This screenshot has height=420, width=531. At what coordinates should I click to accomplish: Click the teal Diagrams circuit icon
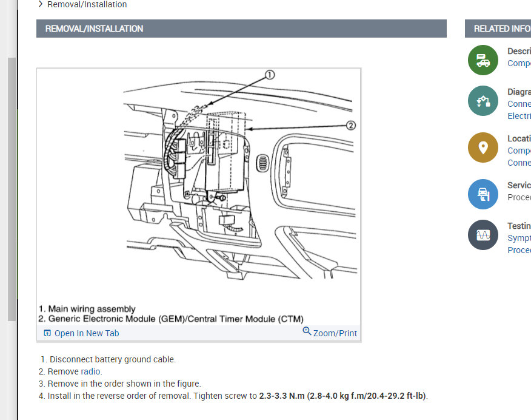(x=483, y=100)
